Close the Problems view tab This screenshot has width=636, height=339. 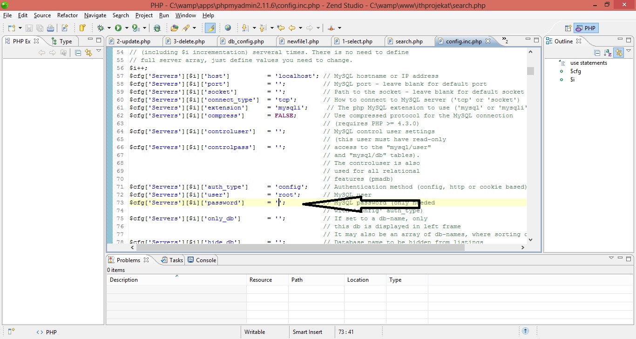[146, 260]
